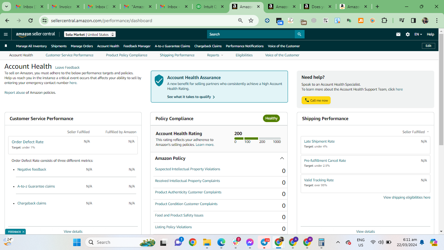The width and height of the screenshot is (444, 250).
Task: Open the Solu Market United States selector
Action: 90,35
